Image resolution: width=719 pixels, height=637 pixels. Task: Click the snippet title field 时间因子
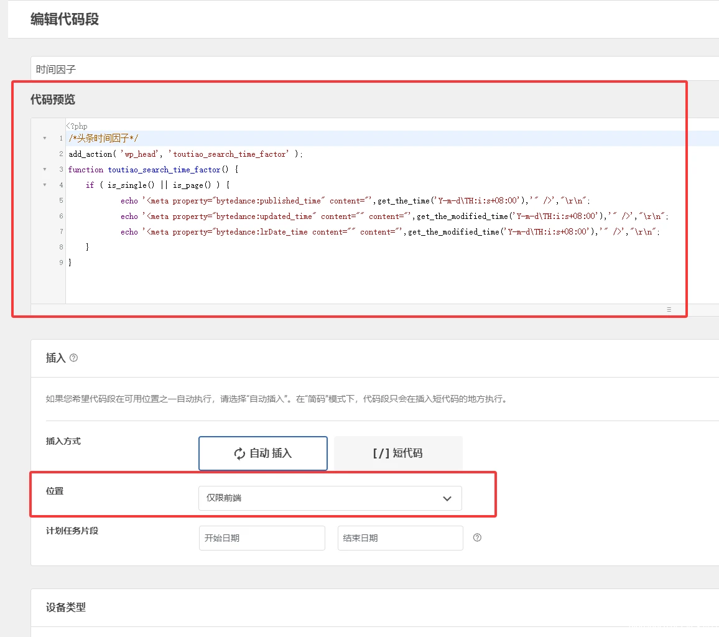click(x=373, y=70)
